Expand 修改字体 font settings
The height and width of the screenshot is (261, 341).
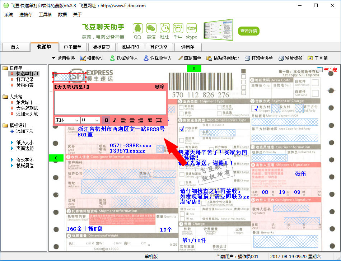22,160
